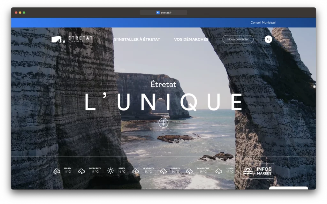The width and height of the screenshot is (327, 204).
Task: Click the Jeudi sun icon
Action: coord(110,171)
